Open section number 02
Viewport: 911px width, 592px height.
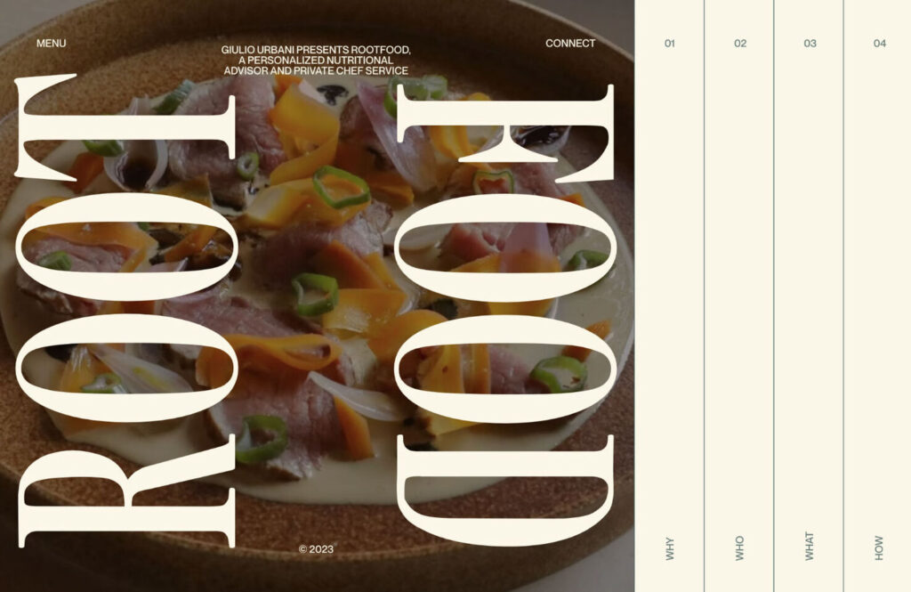(x=739, y=43)
